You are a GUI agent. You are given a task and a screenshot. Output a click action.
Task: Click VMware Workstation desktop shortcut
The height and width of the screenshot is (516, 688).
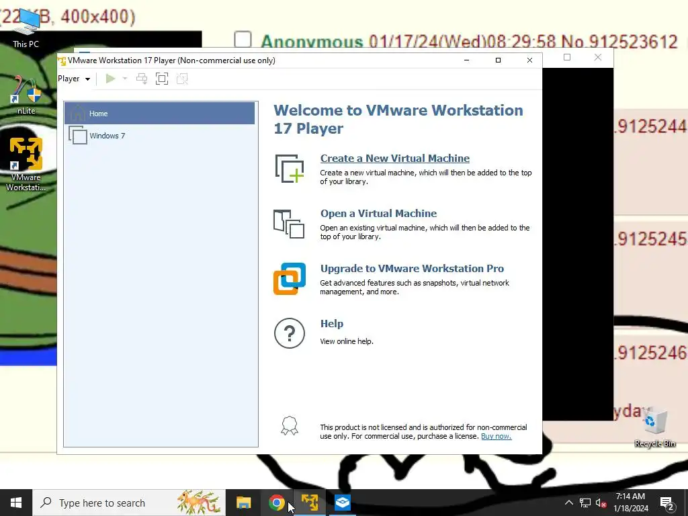[26, 163]
